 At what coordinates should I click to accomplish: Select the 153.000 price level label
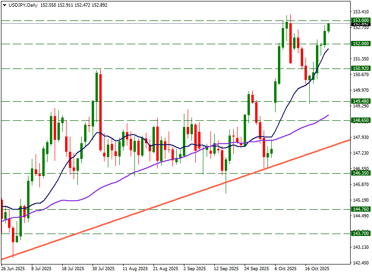point(360,20)
